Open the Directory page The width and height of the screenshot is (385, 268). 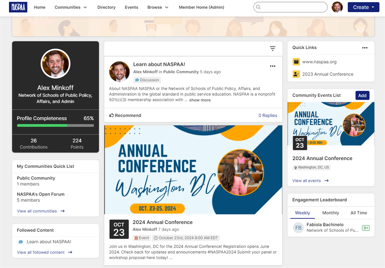click(x=106, y=7)
